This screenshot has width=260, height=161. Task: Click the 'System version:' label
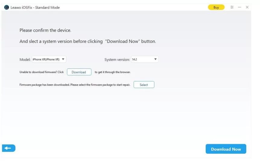click(117, 59)
